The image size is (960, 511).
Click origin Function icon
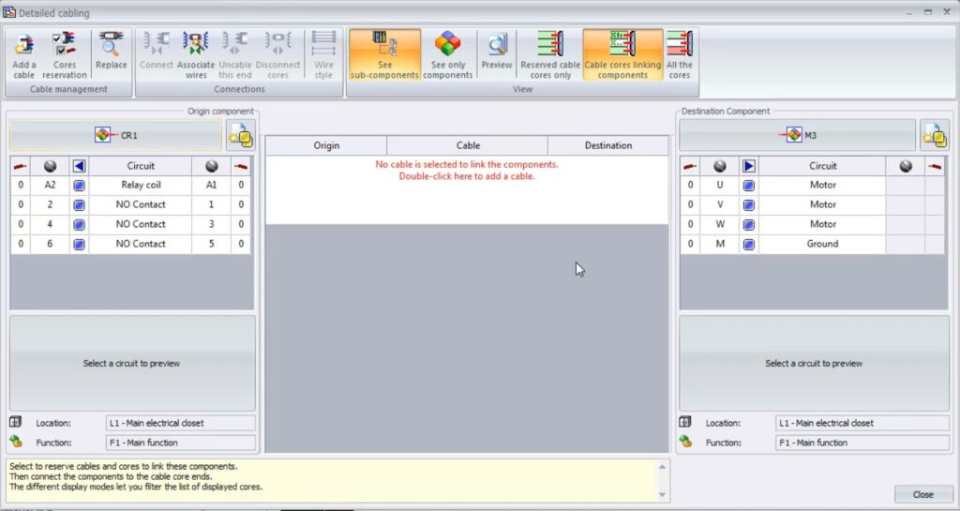click(x=15, y=442)
